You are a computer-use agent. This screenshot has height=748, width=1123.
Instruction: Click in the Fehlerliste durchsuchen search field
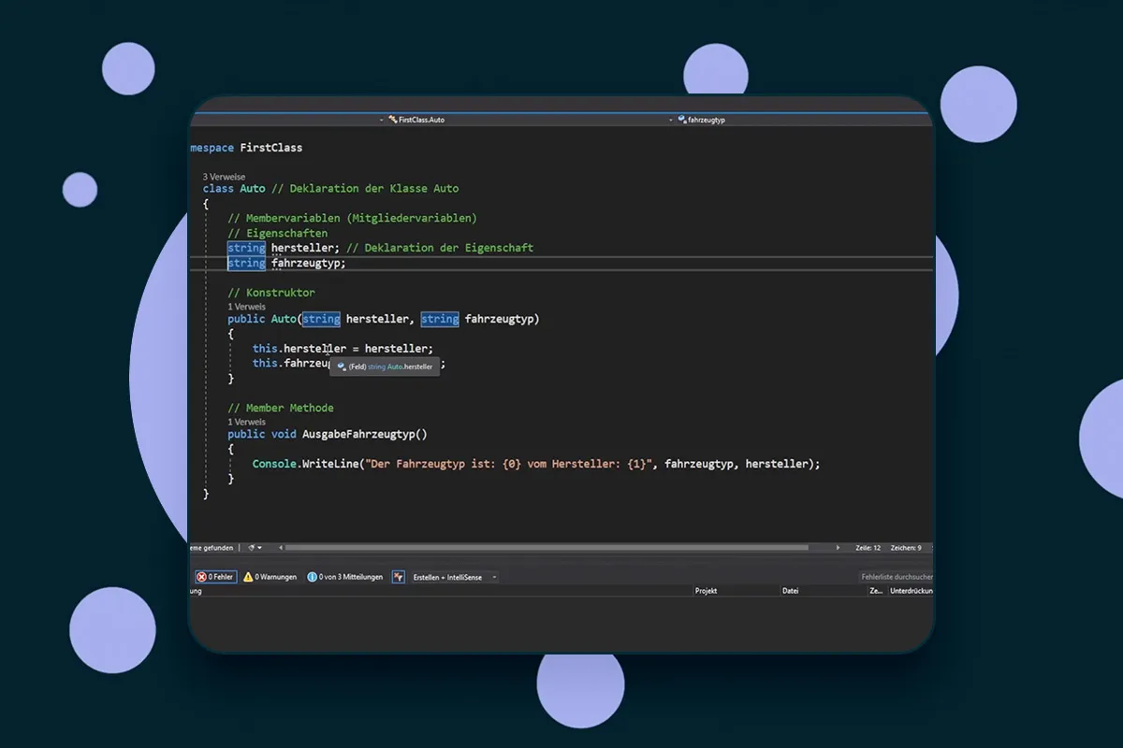[897, 577]
